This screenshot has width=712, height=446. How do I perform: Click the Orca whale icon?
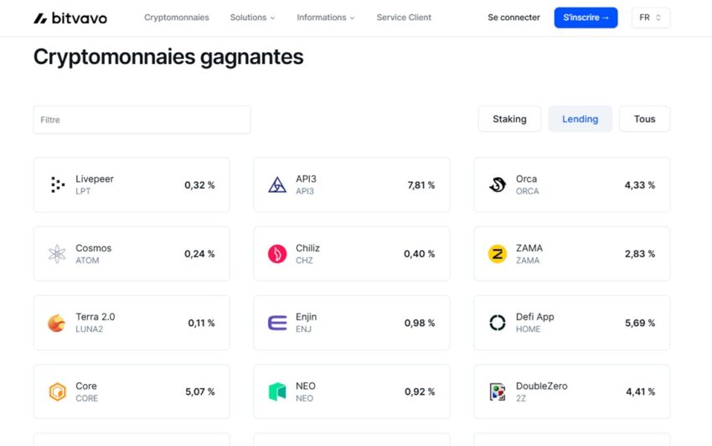coord(498,184)
